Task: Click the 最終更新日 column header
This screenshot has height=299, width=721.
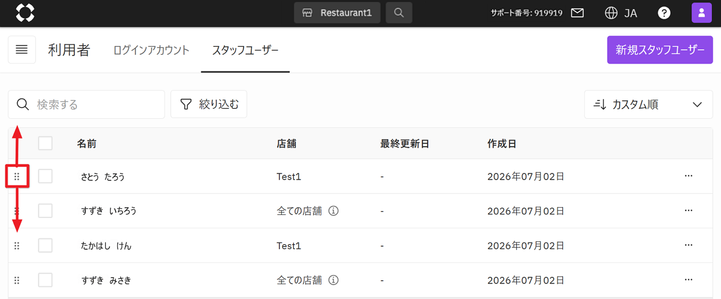Action: [404, 143]
